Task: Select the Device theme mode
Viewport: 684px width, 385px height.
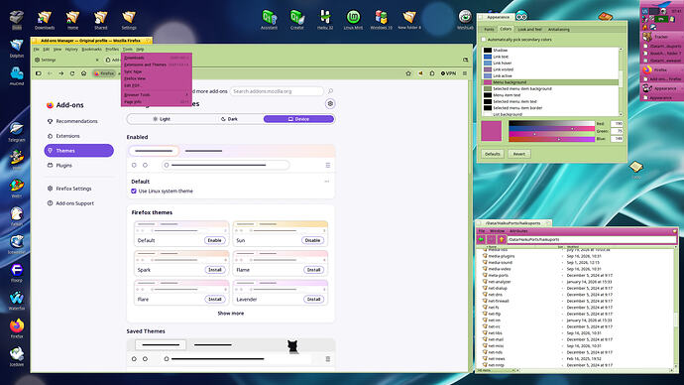Action: pyautogui.click(x=298, y=119)
